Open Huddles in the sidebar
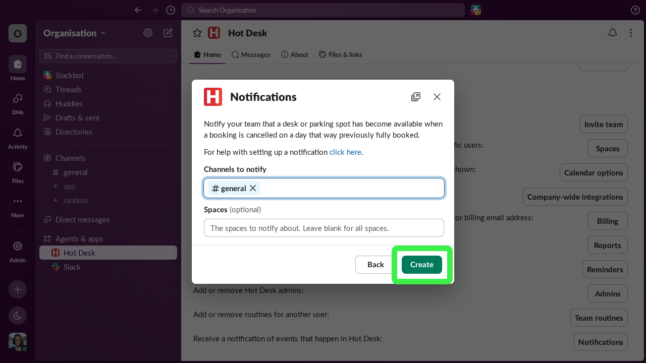Image resolution: width=646 pixels, height=363 pixels. (x=108, y=103)
